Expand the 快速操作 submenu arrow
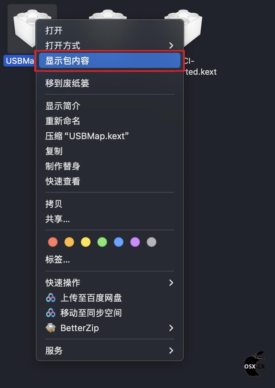This screenshot has width=275, height=388. [x=171, y=282]
